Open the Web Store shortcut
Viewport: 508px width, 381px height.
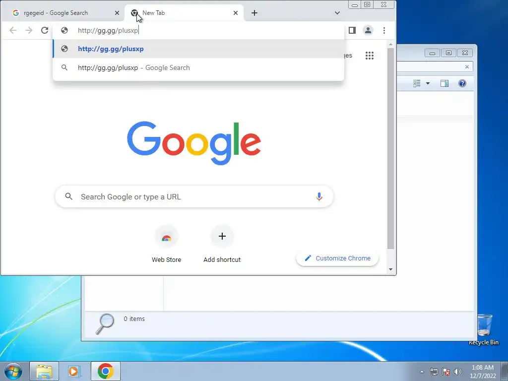click(x=167, y=244)
